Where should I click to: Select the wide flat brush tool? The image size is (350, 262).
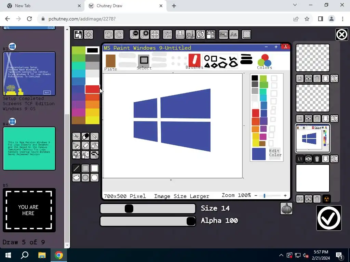76,145
